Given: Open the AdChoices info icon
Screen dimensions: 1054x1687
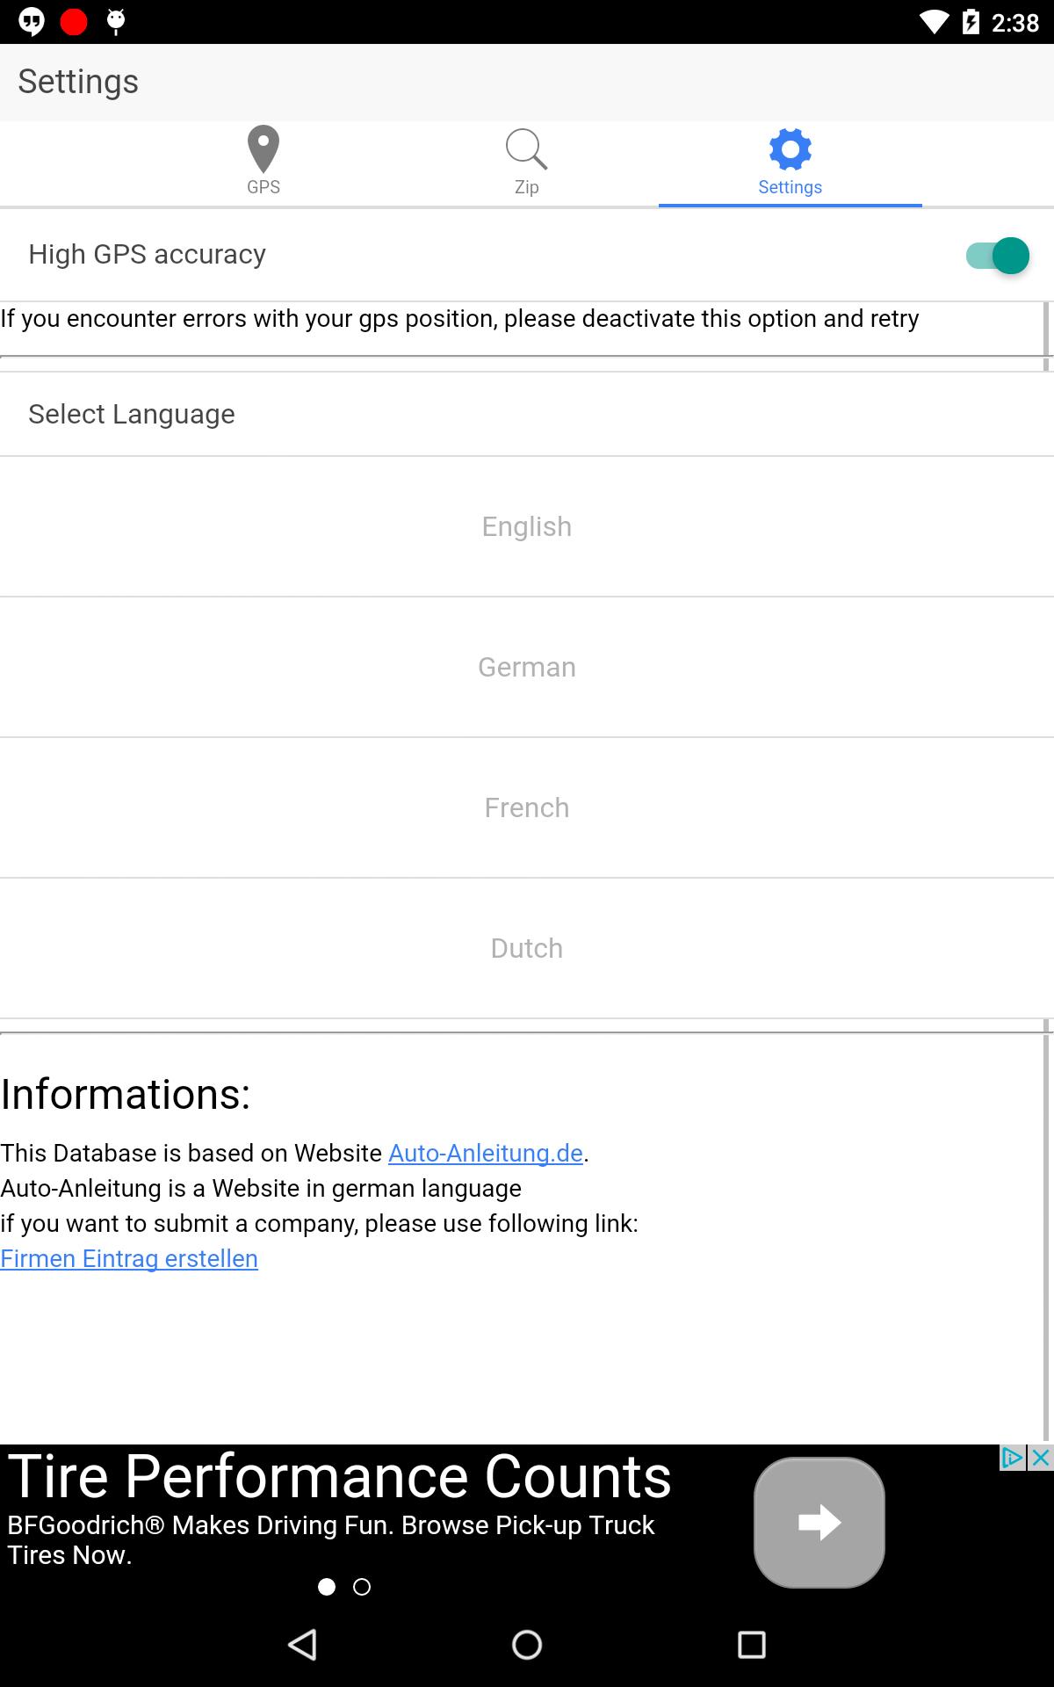Looking at the screenshot, I should point(1013,1458).
